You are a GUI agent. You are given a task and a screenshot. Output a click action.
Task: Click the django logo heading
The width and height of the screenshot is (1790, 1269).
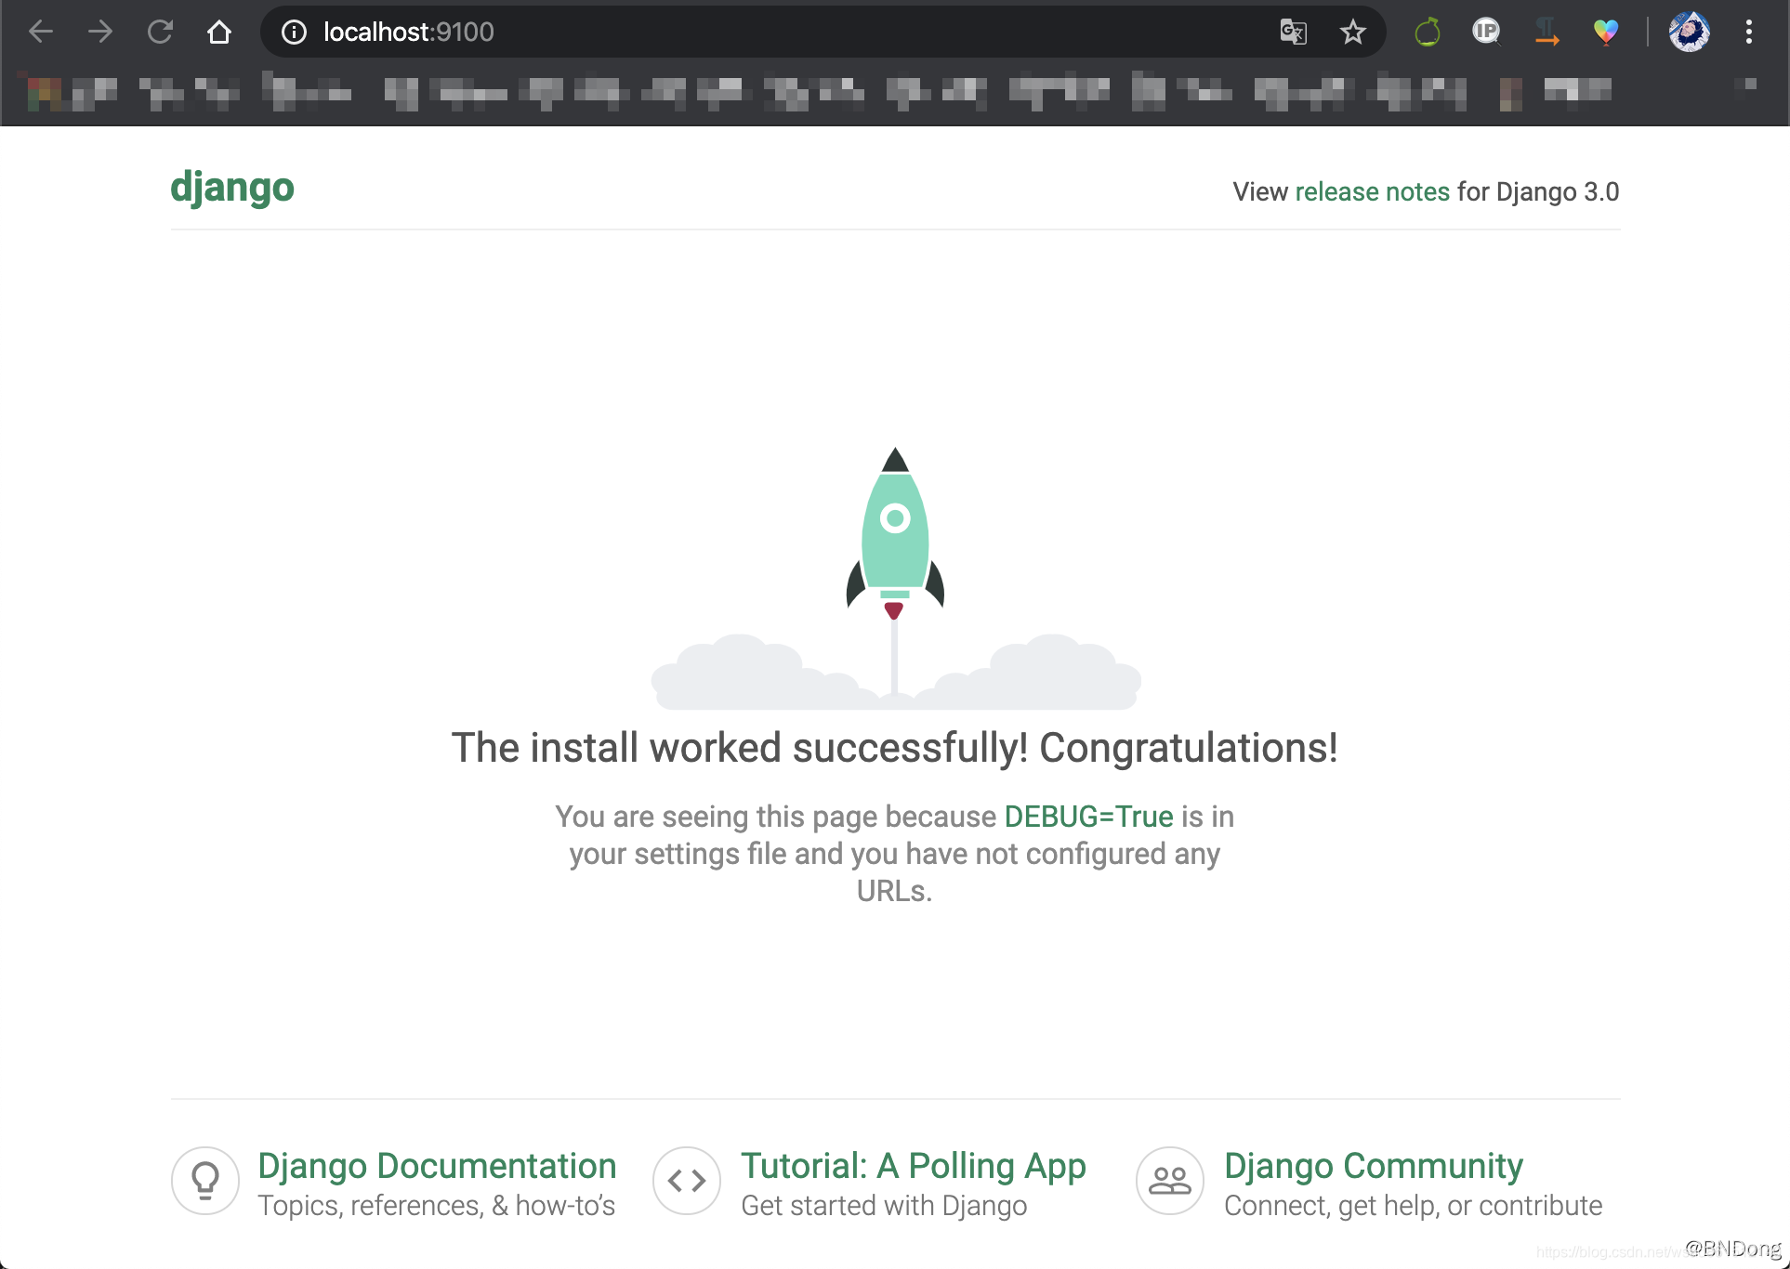coord(232,188)
